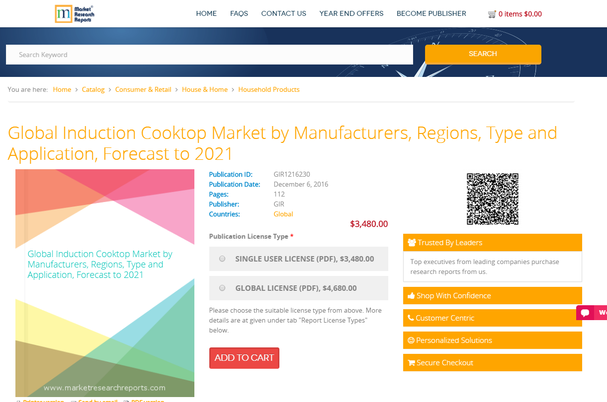Viewport: 607px width, 402px height.
Task: Collapse Trusted By Leaders panel
Action: point(493,243)
